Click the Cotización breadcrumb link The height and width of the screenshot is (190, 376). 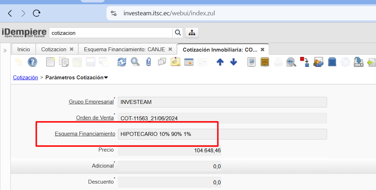pos(25,78)
